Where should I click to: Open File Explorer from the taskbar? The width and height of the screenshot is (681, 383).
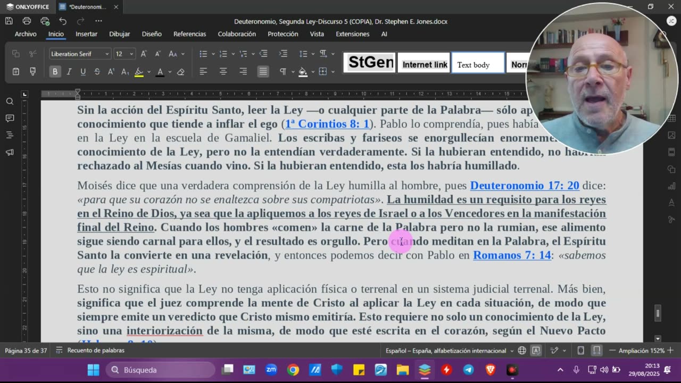(402, 370)
